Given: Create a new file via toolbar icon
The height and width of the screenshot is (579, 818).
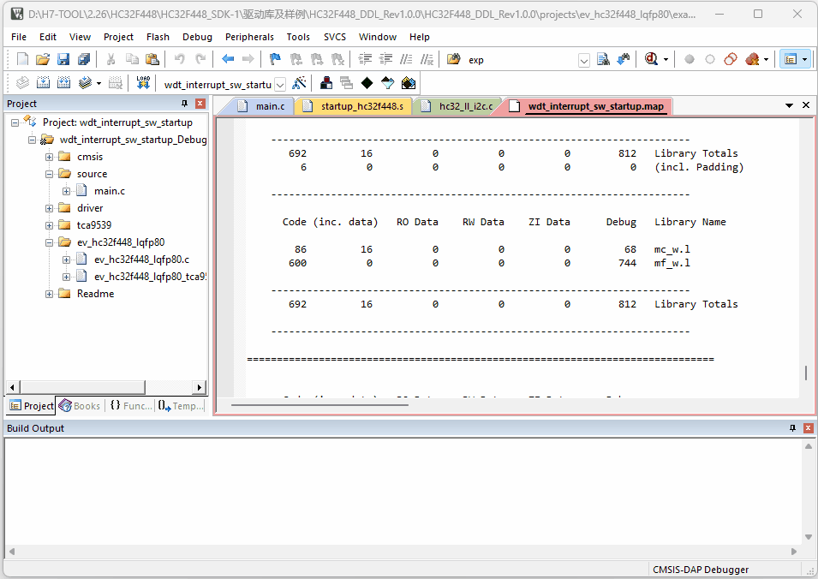Looking at the screenshot, I should [22, 59].
